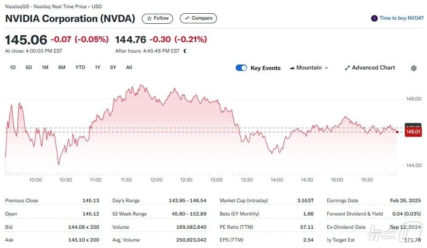Click the Advanced Chart expand icon

347,68
